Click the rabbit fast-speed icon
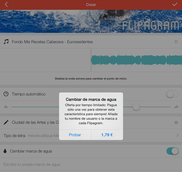Screen dimensions: 182x172 click(176, 107)
